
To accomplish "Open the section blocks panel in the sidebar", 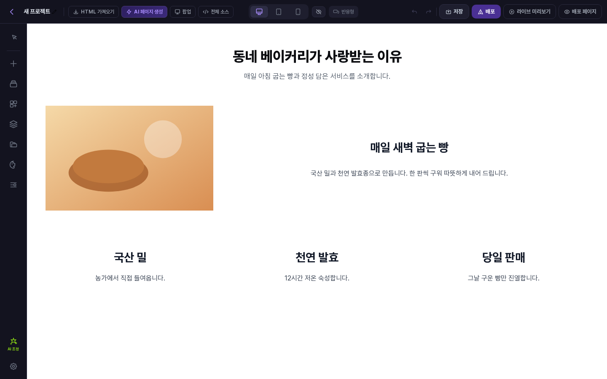I will tap(13, 84).
